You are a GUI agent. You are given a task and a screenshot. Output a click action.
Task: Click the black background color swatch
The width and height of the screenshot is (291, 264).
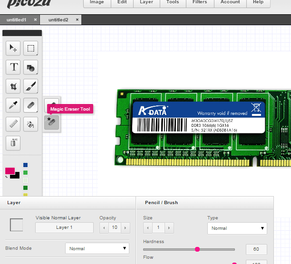tap(17, 176)
